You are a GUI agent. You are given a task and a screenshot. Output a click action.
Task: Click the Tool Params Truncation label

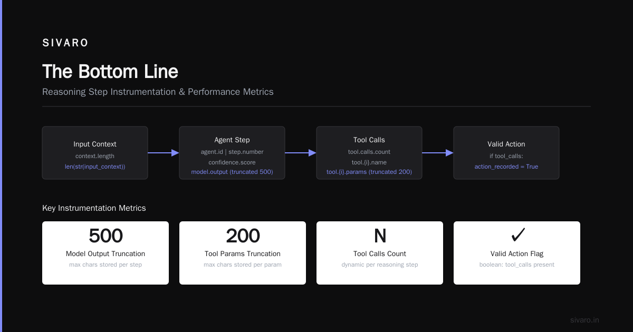pos(243,253)
